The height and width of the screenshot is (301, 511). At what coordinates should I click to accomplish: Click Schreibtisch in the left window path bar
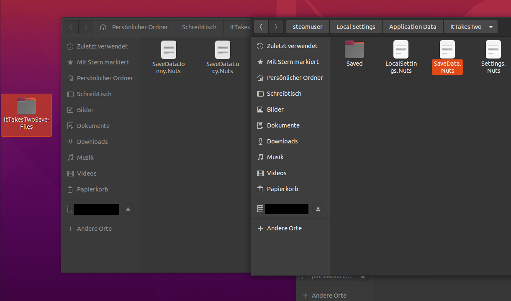(x=199, y=27)
